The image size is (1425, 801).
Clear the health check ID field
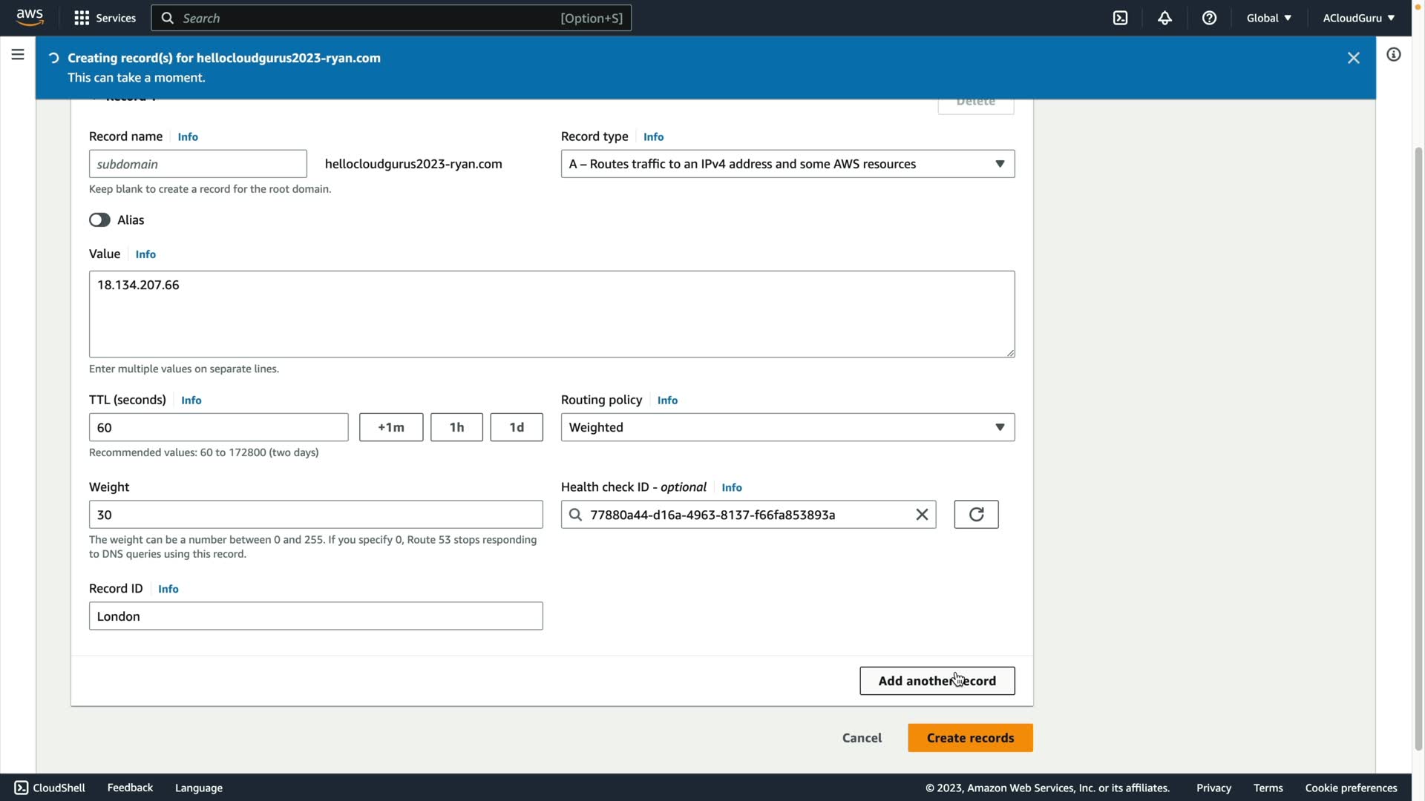[922, 515]
